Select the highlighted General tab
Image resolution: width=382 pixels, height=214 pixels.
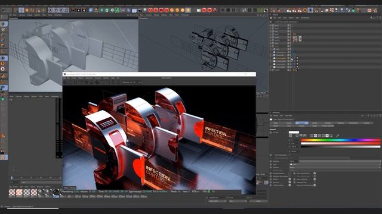[302, 123]
